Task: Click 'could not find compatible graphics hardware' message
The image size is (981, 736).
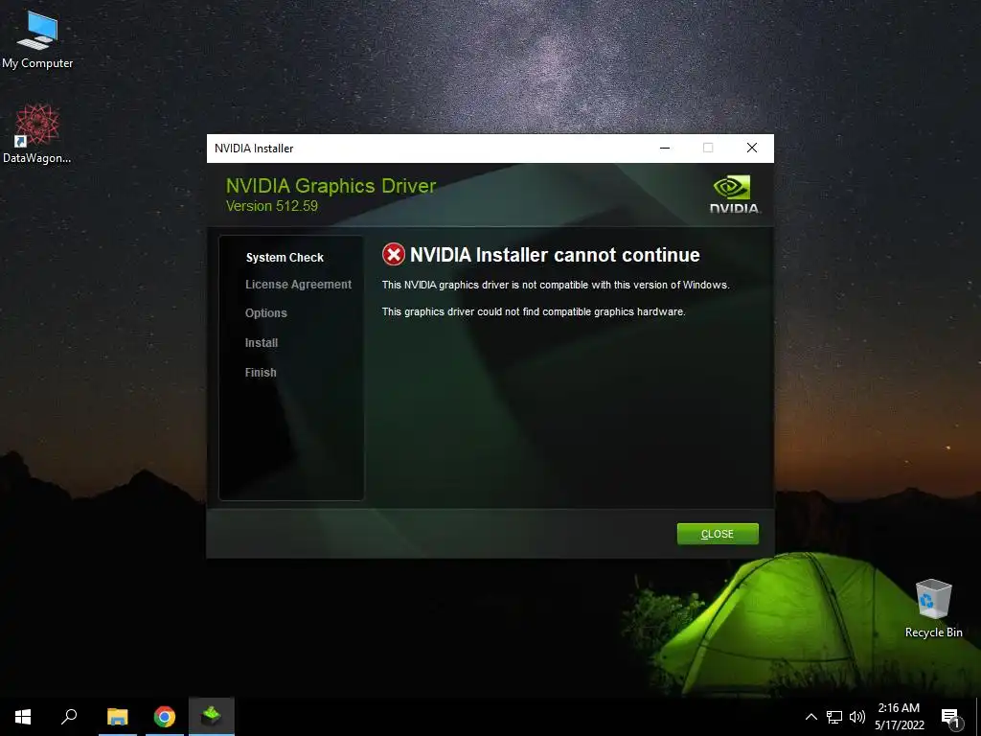Action: pos(534,311)
